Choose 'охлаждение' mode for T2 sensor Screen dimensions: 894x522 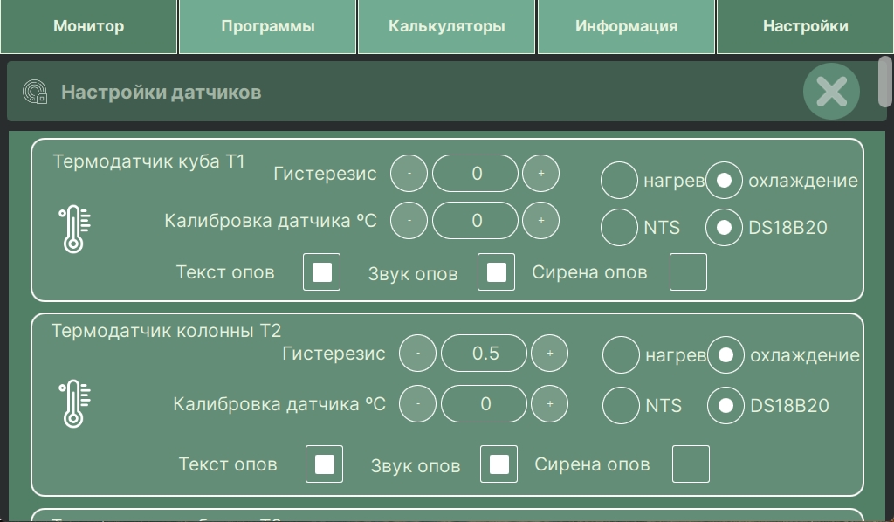(x=726, y=355)
